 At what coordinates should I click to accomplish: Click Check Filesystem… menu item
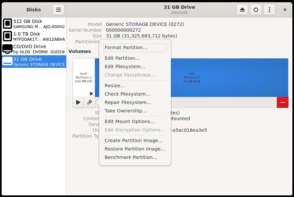127,94
